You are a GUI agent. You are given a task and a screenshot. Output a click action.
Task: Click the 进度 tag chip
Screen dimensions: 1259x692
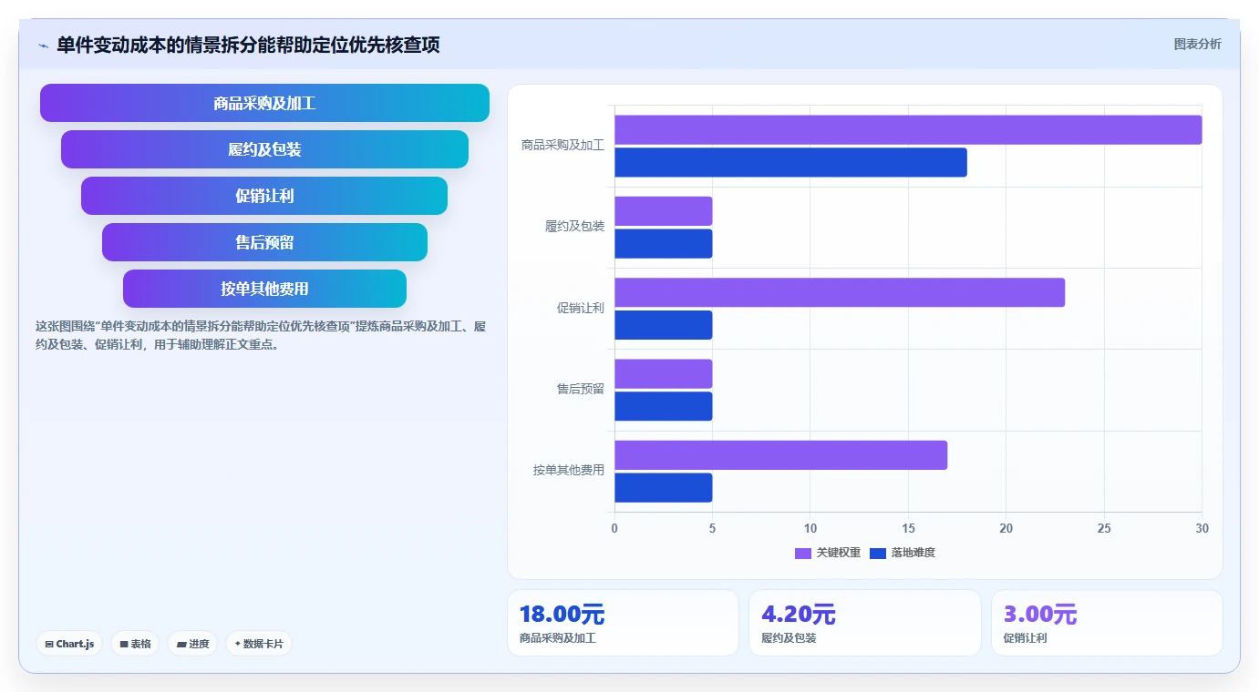click(x=192, y=644)
